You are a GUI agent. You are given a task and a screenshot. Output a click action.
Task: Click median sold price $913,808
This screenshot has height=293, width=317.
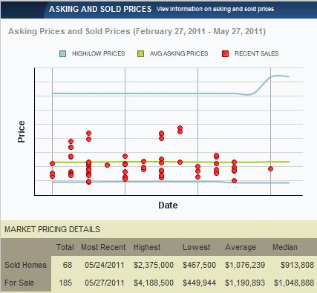point(298,265)
